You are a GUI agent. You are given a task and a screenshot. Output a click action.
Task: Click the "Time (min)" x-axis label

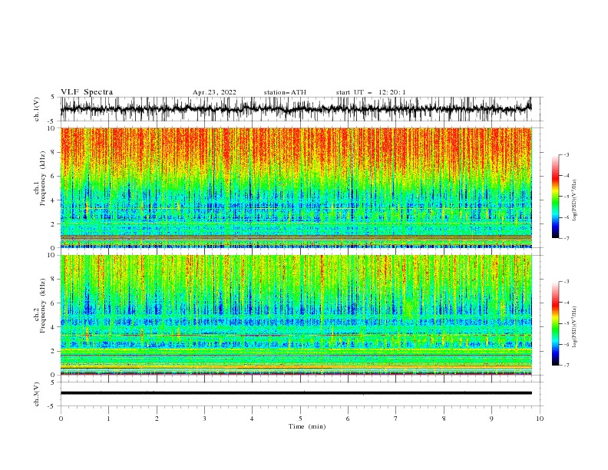(307, 426)
